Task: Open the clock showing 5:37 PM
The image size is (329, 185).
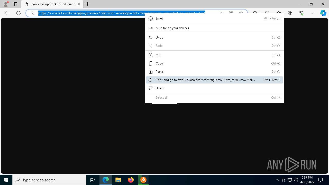Action: pyautogui.click(x=307, y=180)
